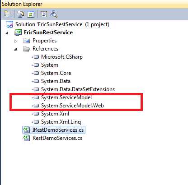Viewport: 188px width, 185px height.
Task: Click the System.Data.DataSetExtensions reference icon
Action: (36, 89)
